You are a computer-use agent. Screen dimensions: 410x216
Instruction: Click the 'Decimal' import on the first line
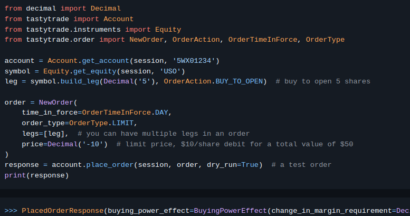106,8
